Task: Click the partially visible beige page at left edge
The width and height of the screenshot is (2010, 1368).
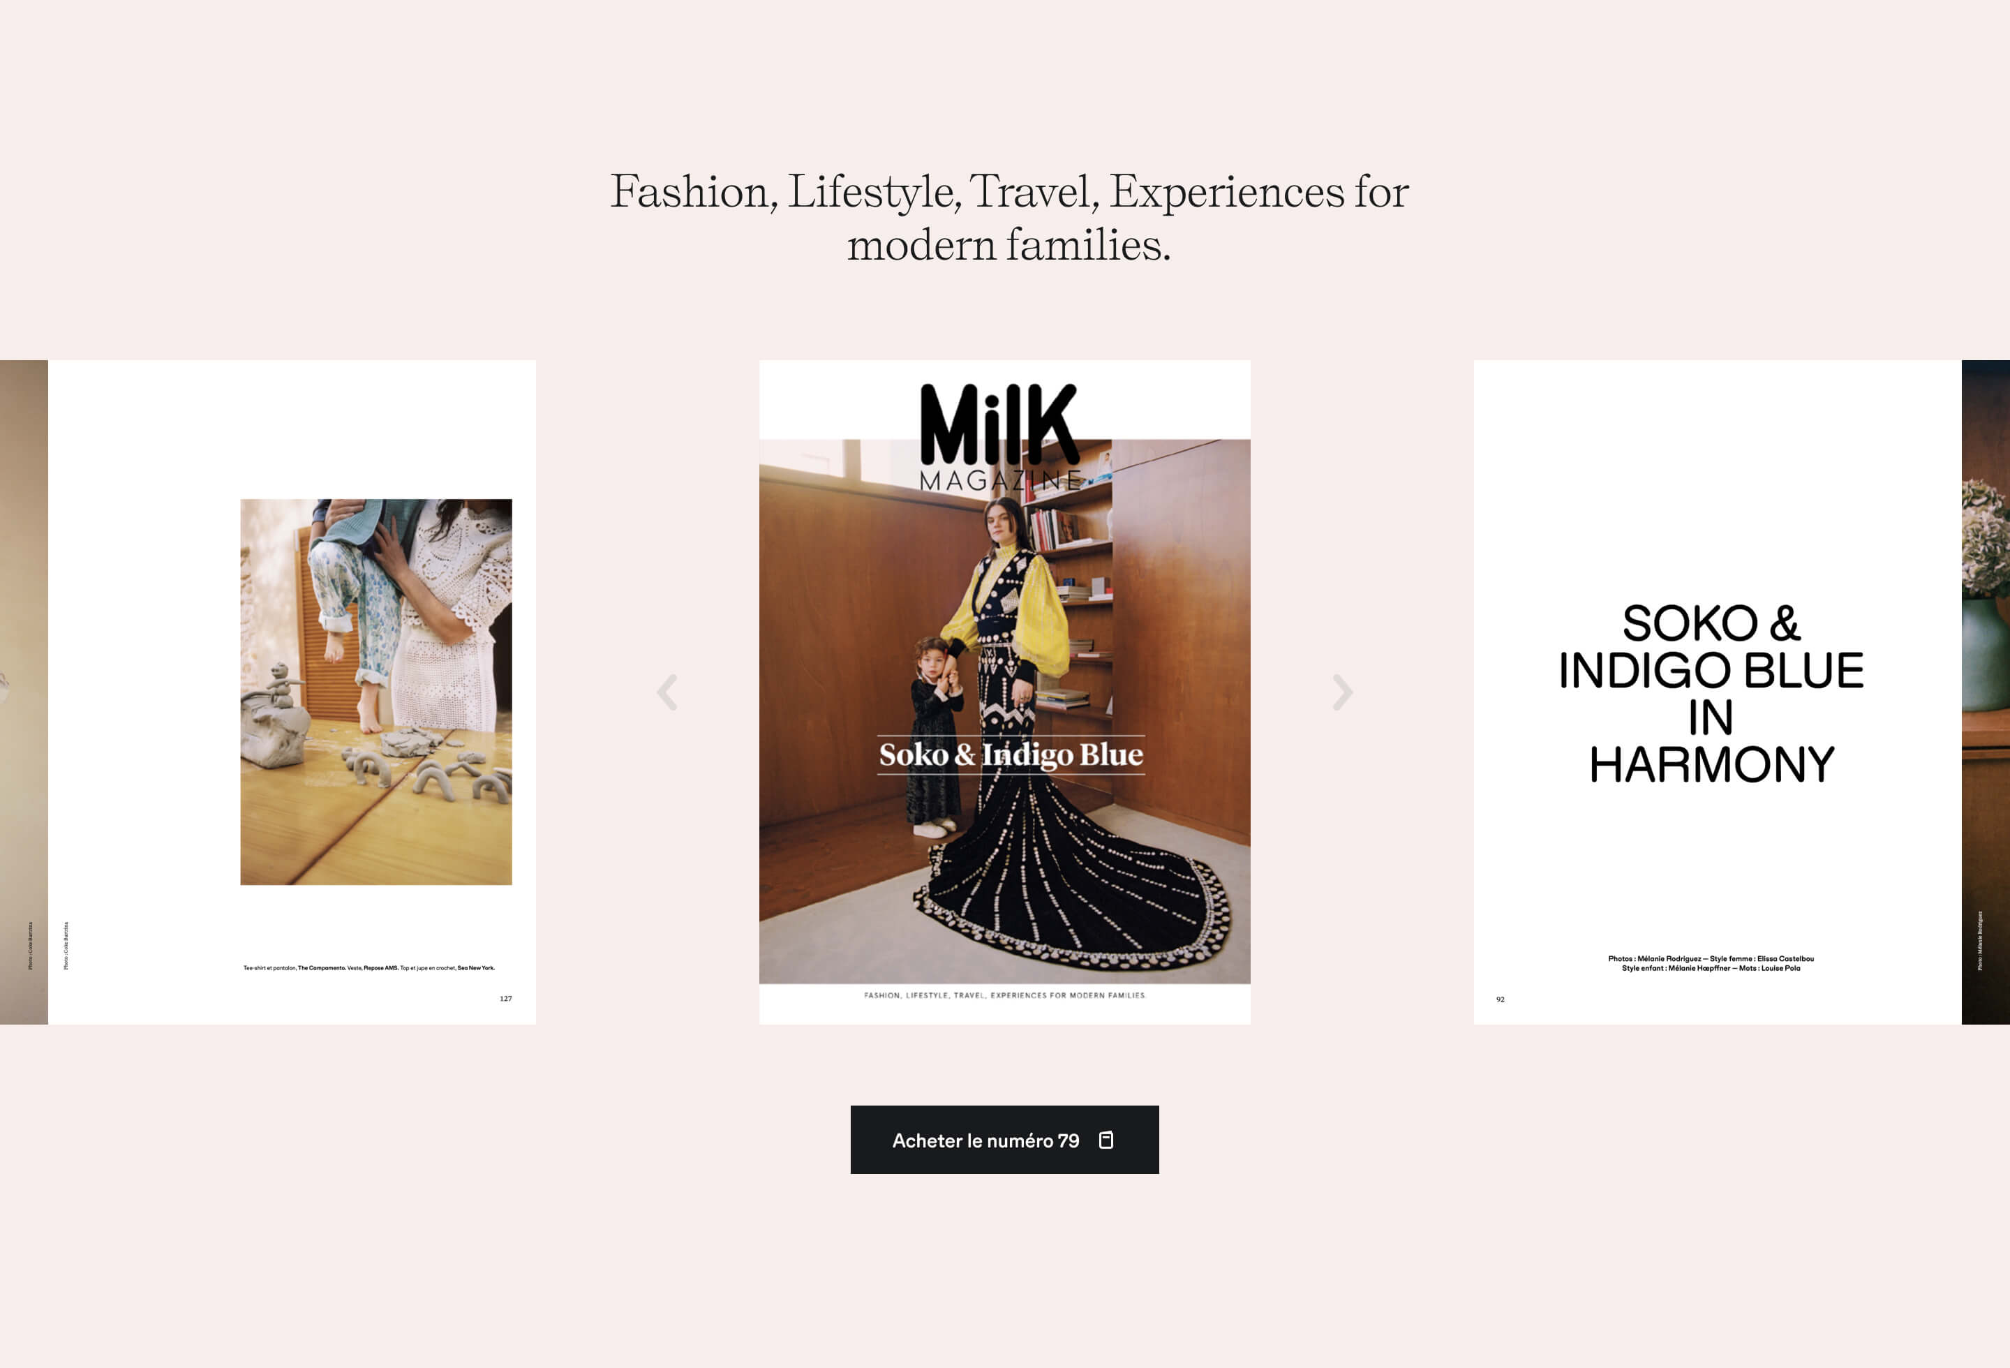Action: [23, 692]
